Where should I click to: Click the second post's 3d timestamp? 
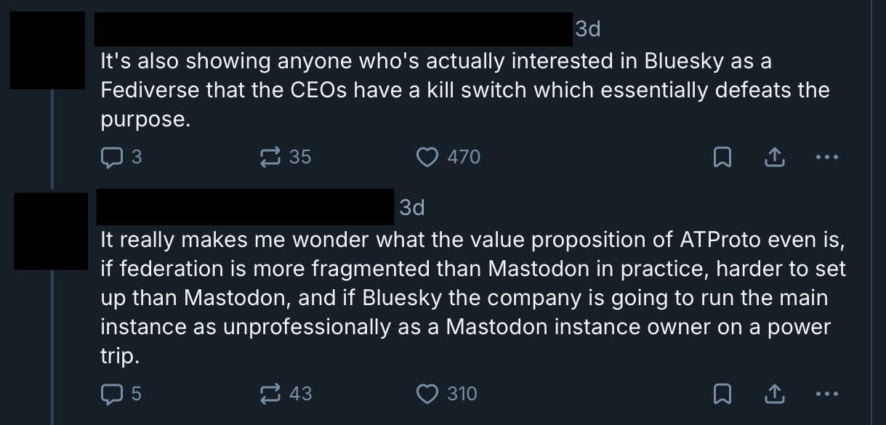(411, 209)
